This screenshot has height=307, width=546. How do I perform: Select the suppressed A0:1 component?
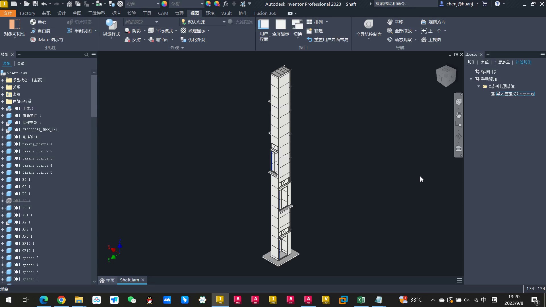click(x=22, y=201)
